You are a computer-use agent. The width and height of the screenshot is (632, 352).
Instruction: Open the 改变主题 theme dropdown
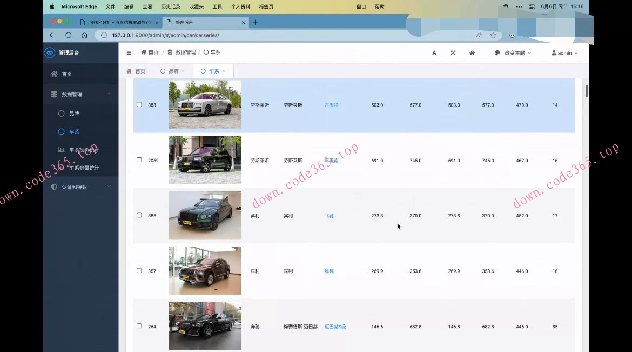(513, 53)
